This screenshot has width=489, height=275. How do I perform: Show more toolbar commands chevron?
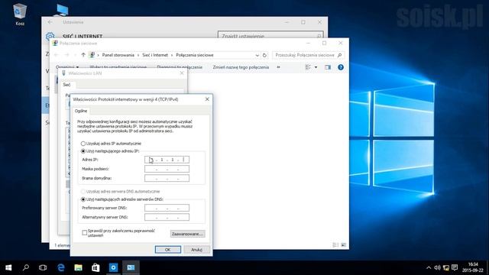point(278,67)
